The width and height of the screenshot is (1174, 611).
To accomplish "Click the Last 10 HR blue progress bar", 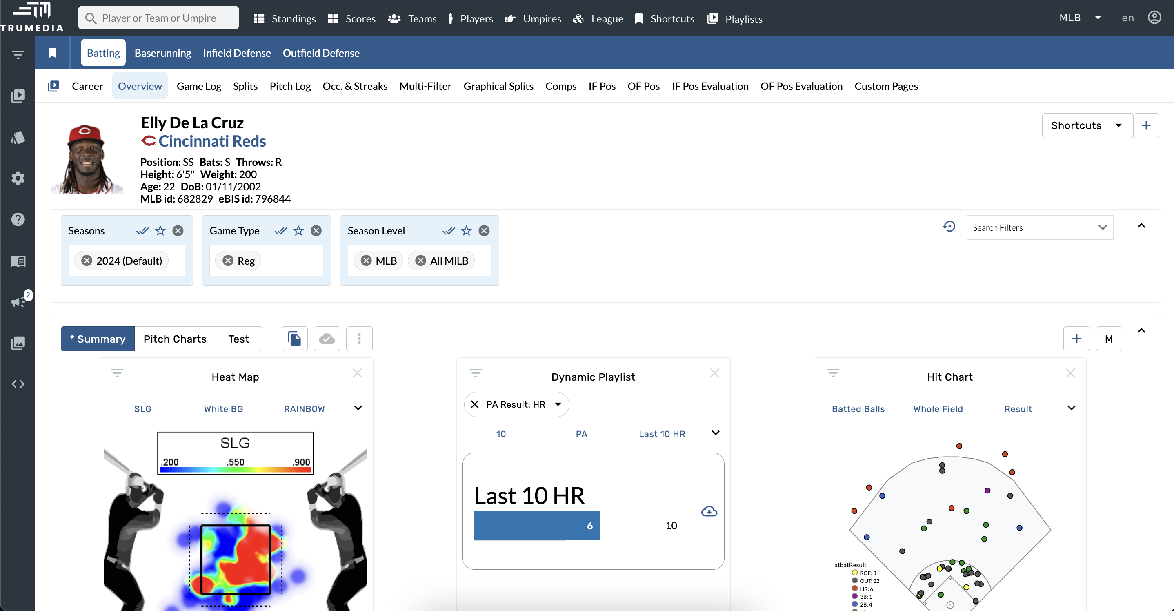I will [536, 526].
